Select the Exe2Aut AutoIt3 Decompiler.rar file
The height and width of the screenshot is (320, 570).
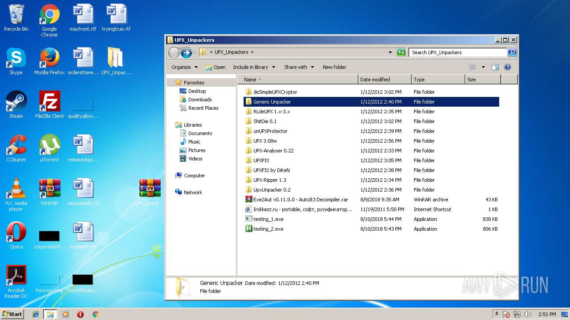(x=371, y=200)
